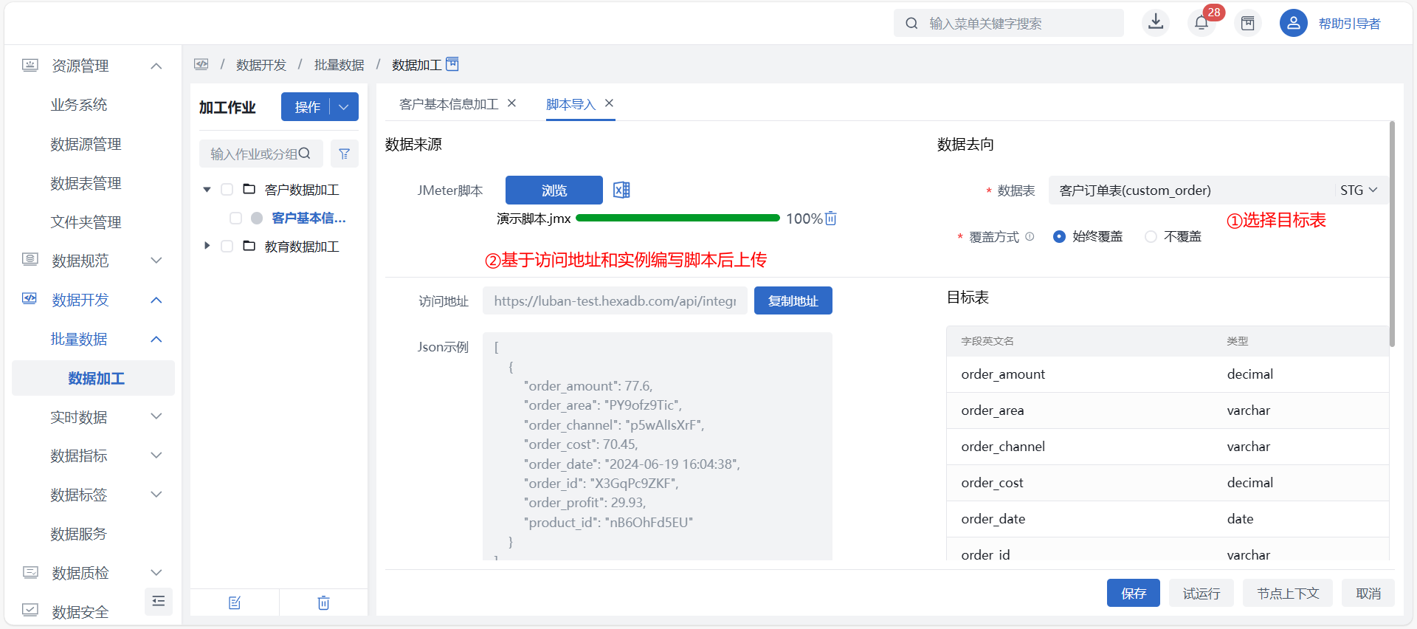Switch to the 客户基本信息加工 tab
The width and height of the screenshot is (1417, 629).
[449, 104]
